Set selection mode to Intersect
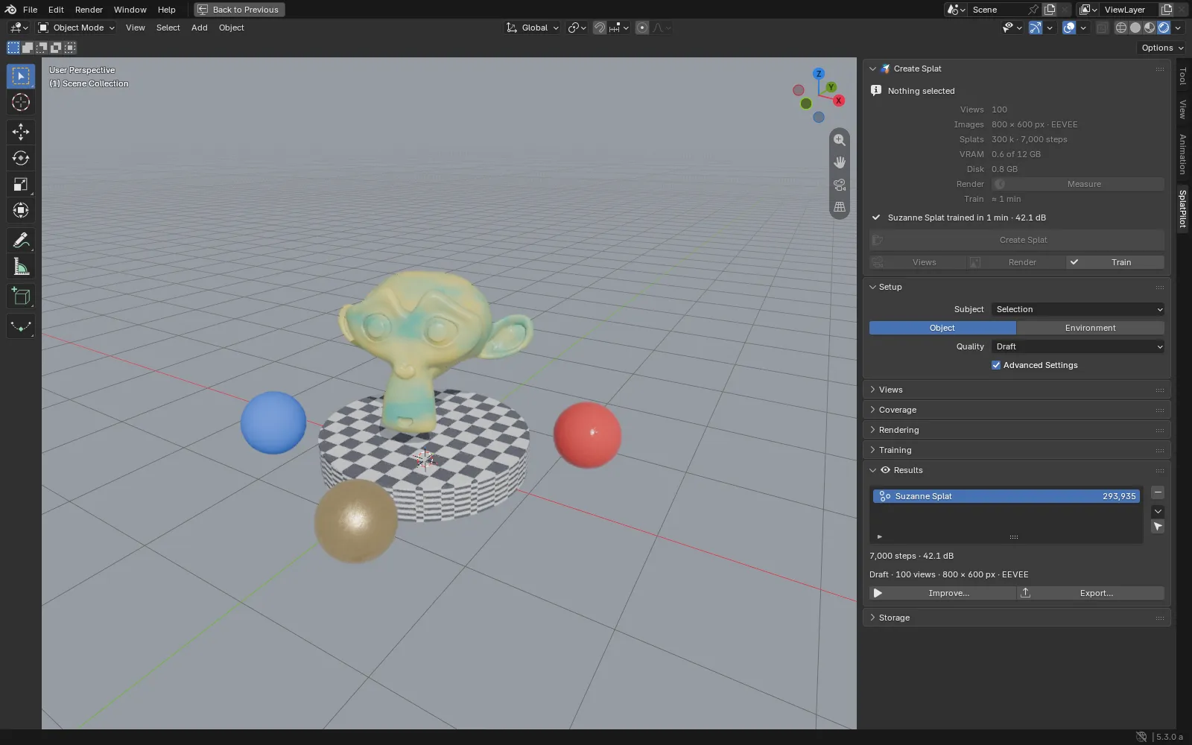The height and width of the screenshot is (745, 1192). tap(70, 48)
